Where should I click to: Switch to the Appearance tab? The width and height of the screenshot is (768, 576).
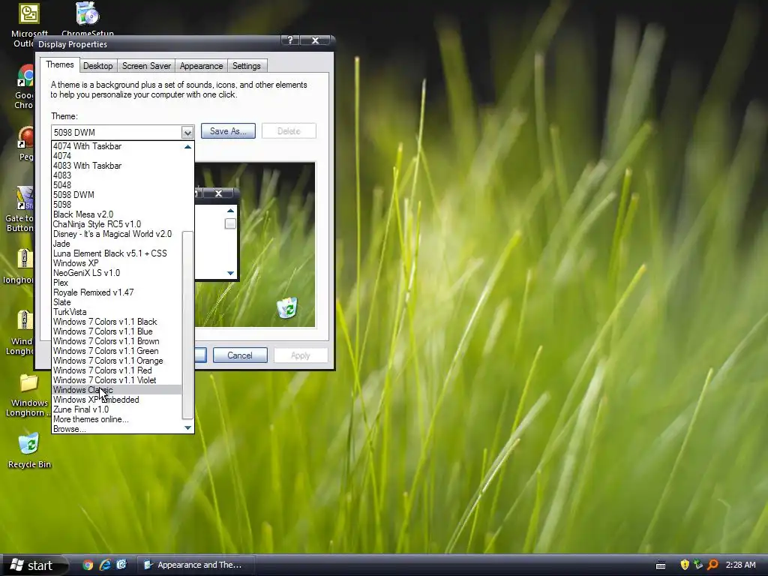coord(201,66)
